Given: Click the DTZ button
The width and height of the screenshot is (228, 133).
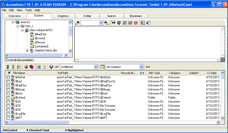Looking at the screenshot, I should (148, 67).
